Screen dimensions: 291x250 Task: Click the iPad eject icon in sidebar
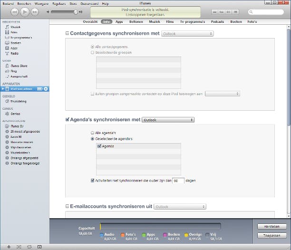coord(46,89)
